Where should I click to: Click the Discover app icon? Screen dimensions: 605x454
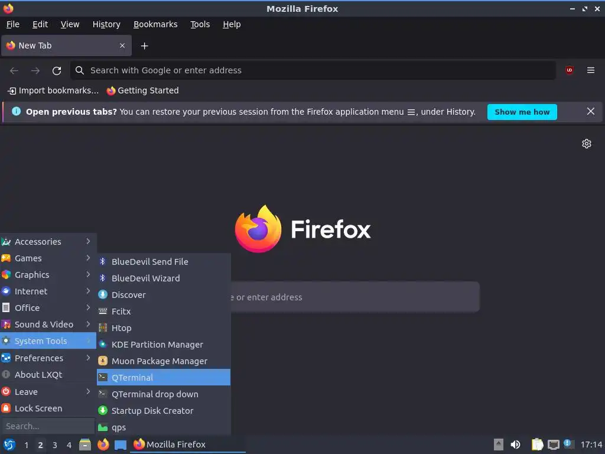[x=103, y=294]
